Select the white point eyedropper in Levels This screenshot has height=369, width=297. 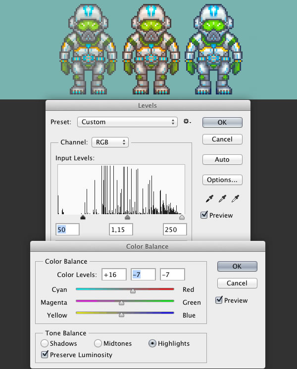point(235,199)
